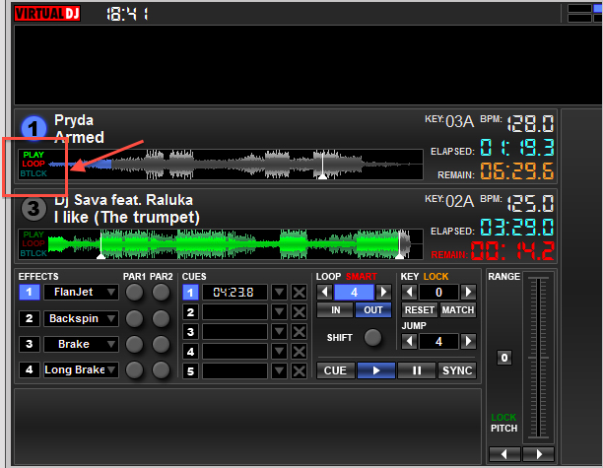This screenshot has width=603, height=468.
Task: Toggle effect slot 2
Action: pos(30,318)
